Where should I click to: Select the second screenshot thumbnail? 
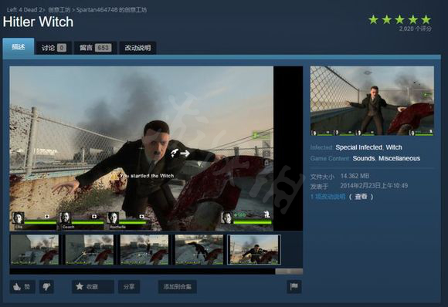click(x=90, y=250)
